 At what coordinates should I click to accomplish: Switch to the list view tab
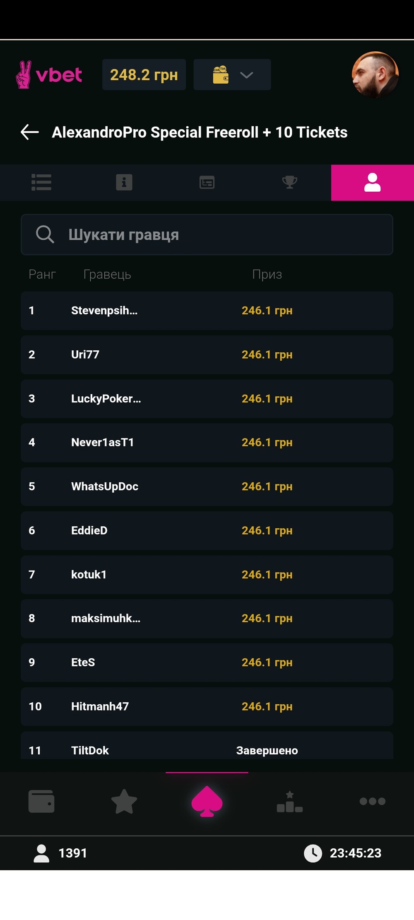41,183
